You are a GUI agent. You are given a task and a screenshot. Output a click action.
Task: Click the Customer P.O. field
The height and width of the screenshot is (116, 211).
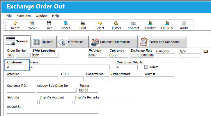(x=21, y=90)
